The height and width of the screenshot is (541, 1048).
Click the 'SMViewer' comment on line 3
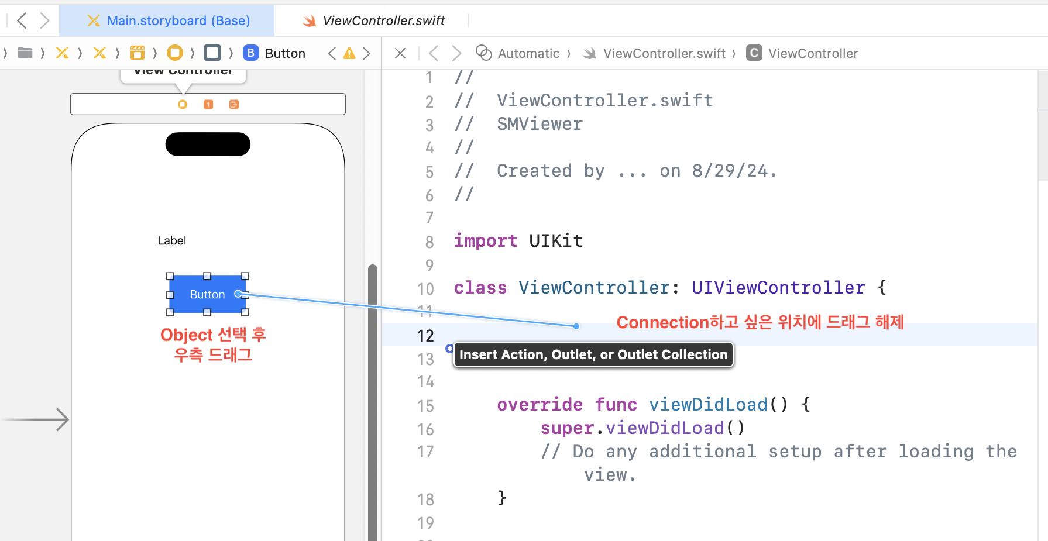click(540, 124)
